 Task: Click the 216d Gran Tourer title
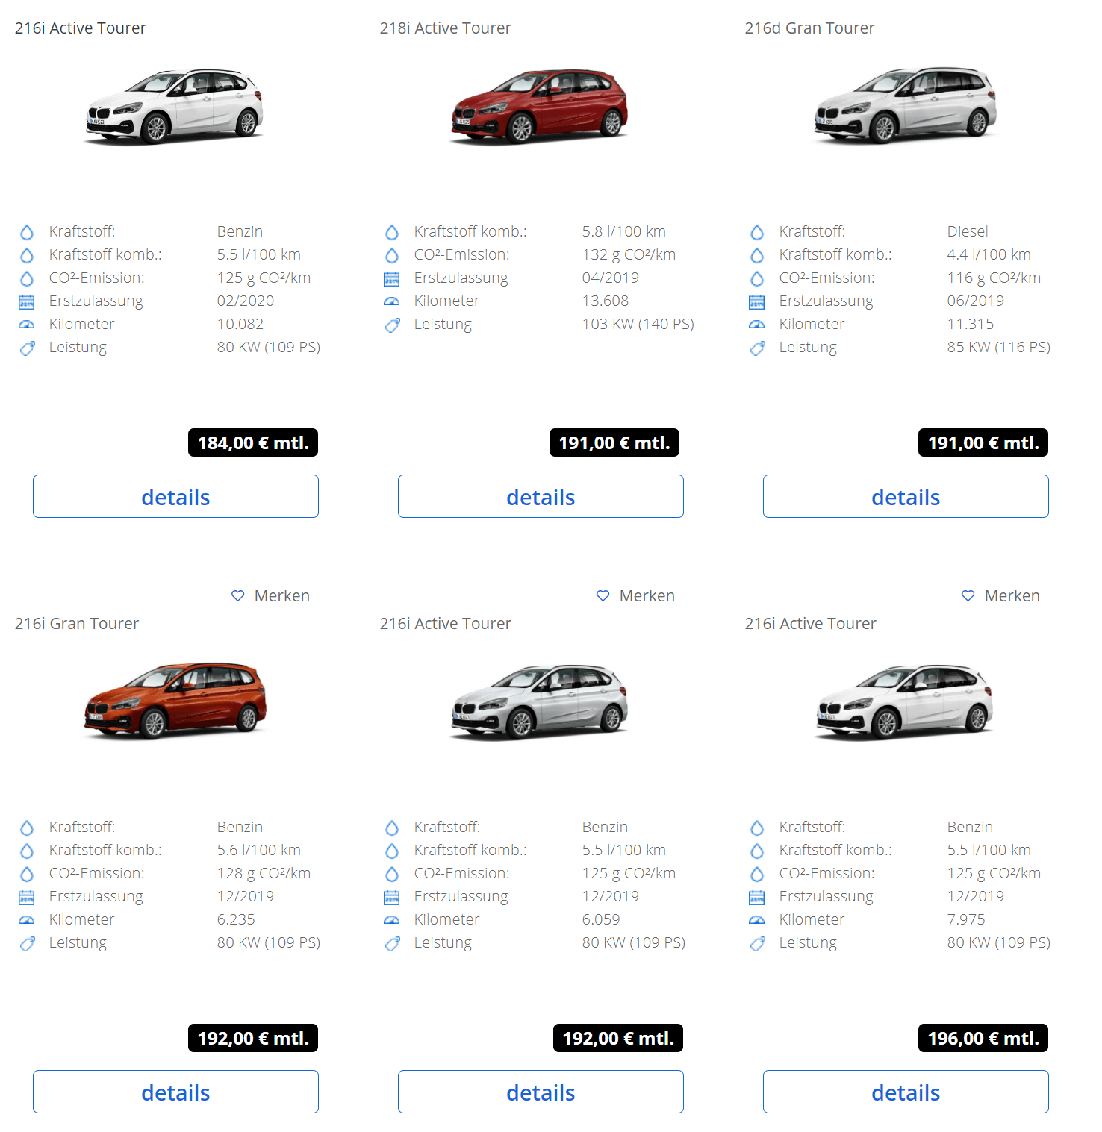pyautogui.click(x=809, y=28)
